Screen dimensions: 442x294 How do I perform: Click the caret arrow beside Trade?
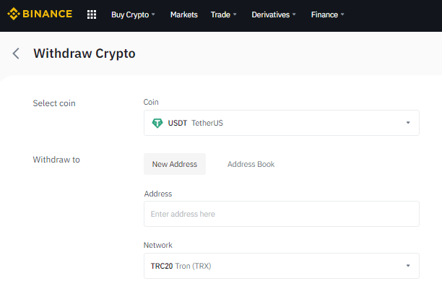point(235,14)
